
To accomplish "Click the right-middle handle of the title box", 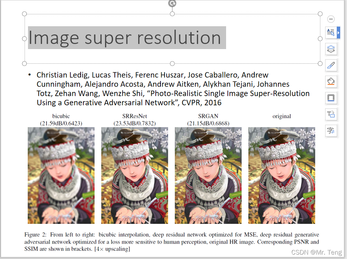I will tap(320, 39).
